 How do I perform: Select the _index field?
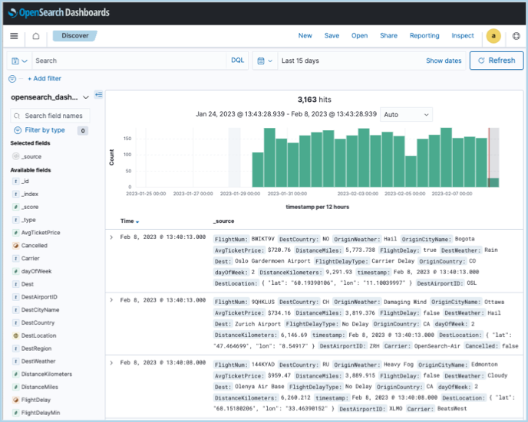pyautogui.click(x=30, y=194)
